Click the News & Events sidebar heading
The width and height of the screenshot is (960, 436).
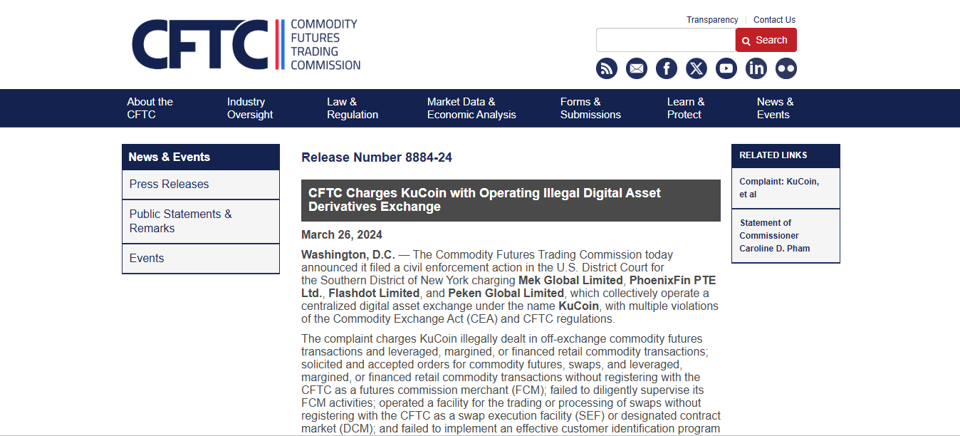(x=201, y=157)
